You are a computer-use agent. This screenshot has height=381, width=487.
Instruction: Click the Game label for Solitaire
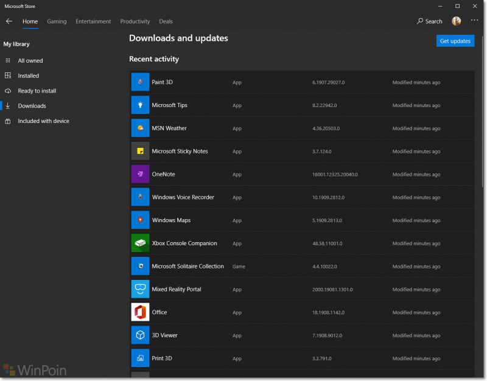point(239,267)
